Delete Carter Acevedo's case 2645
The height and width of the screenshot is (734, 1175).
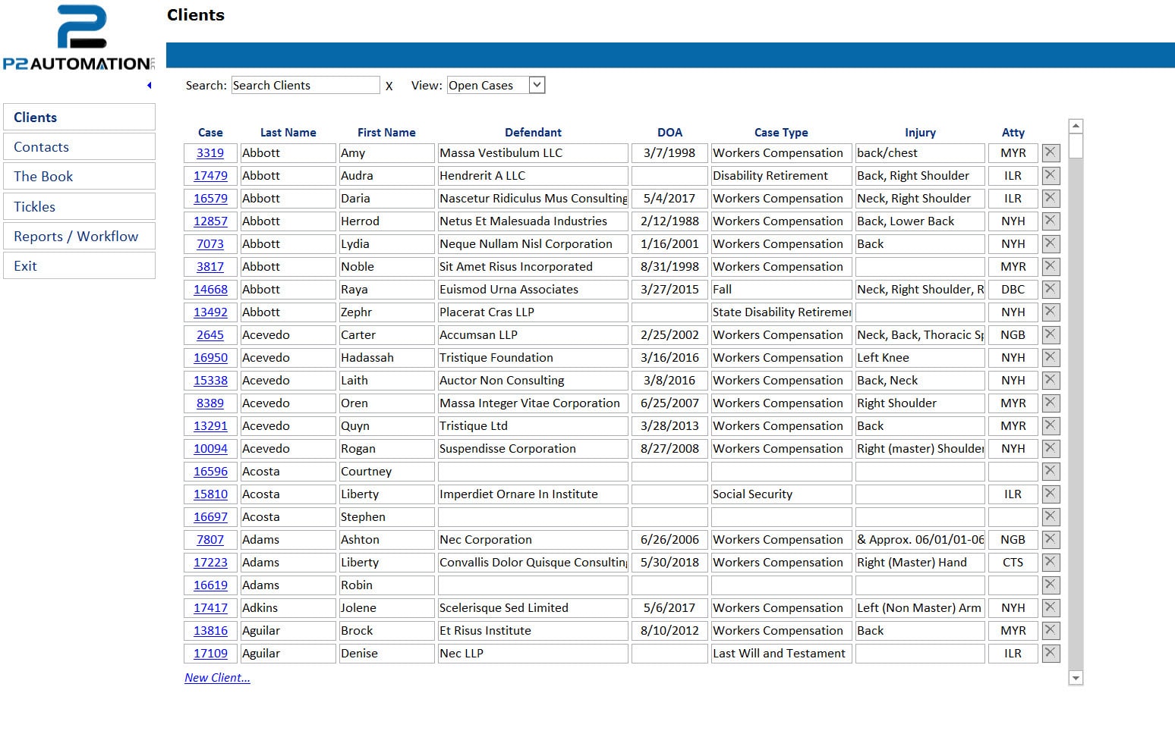pyautogui.click(x=1051, y=334)
